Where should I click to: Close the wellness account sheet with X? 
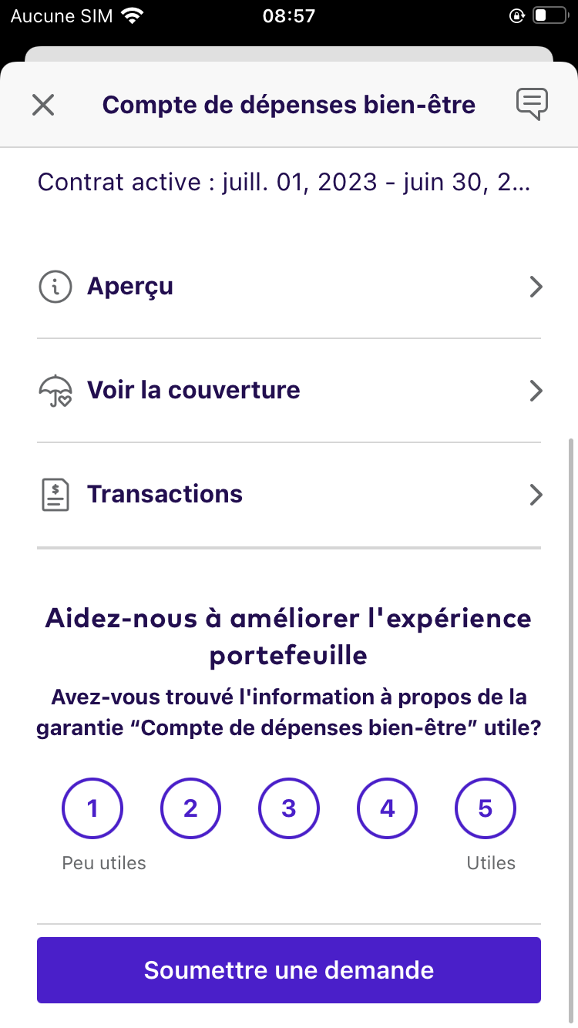43,105
